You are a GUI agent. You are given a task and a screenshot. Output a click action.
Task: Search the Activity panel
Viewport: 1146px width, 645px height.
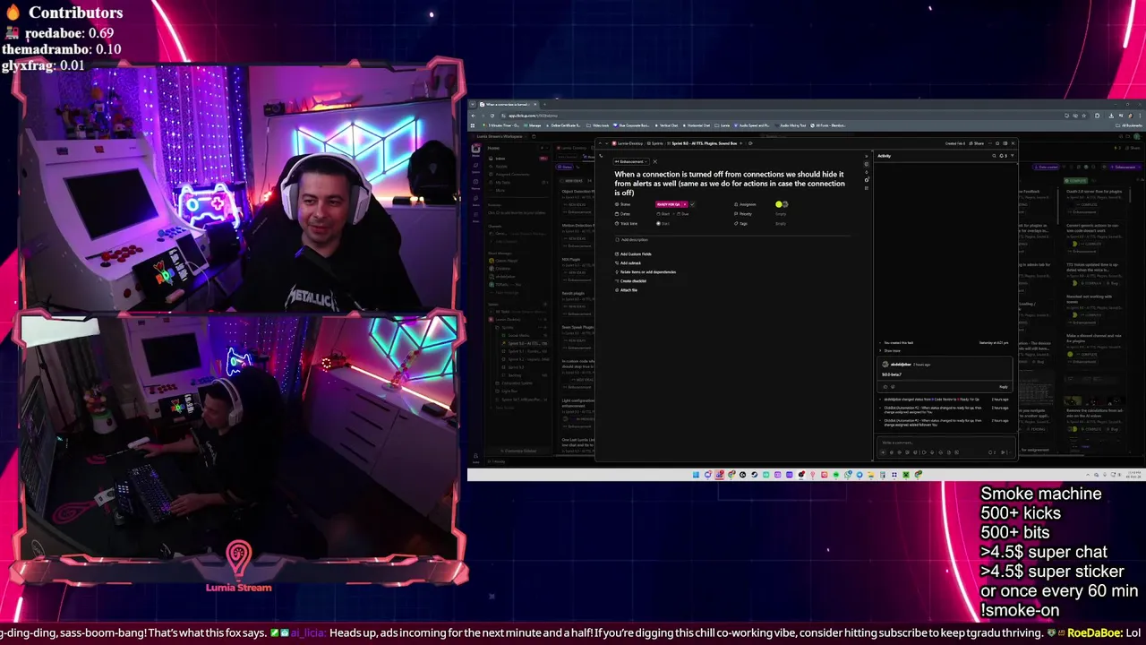click(994, 156)
